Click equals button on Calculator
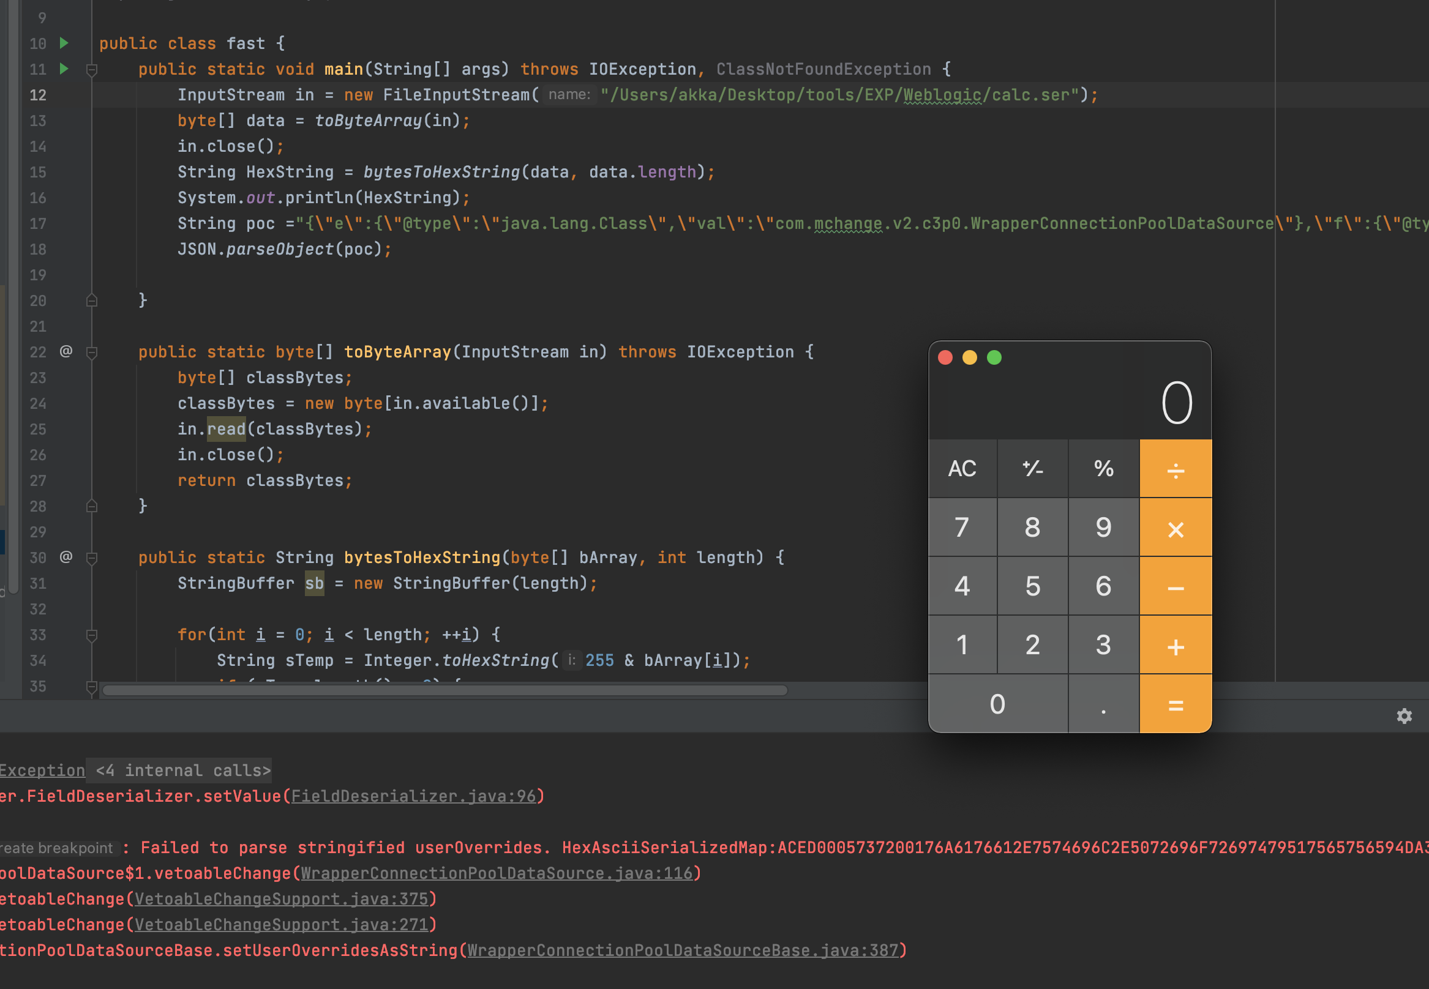 coord(1176,704)
